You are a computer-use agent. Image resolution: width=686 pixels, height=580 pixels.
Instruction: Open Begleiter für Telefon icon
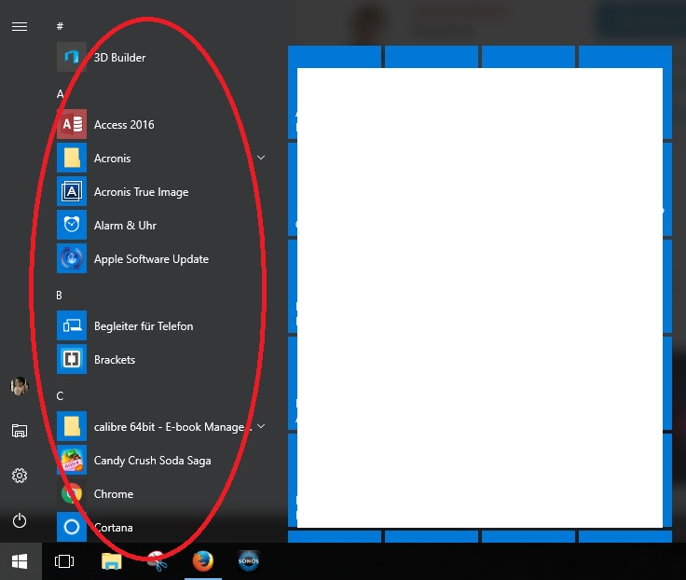point(72,325)
